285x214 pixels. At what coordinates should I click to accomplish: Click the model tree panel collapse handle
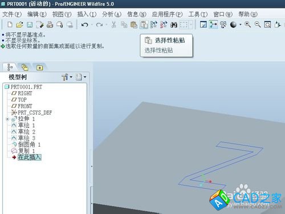pos(92,167)
